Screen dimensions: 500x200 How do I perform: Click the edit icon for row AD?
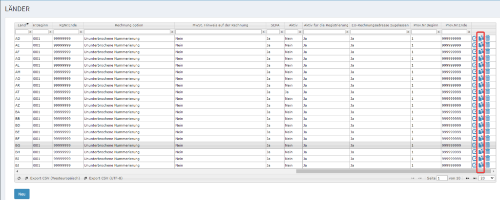click(x=475, y=38)
